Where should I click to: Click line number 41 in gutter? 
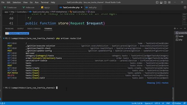11,23
